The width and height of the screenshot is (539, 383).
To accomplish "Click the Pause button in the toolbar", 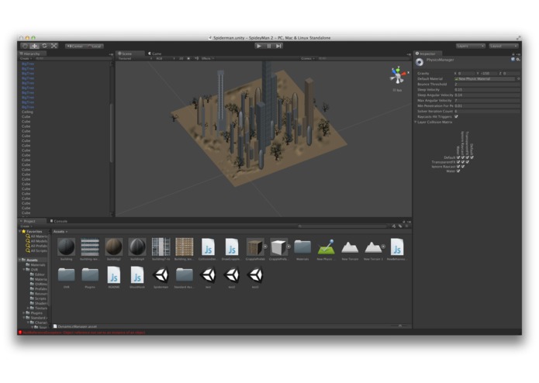I will click(269, 46).
